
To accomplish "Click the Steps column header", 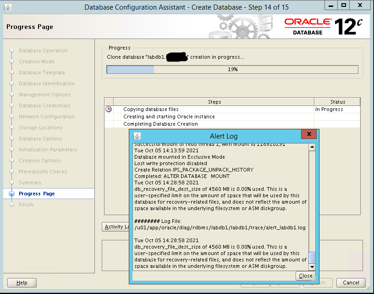I will pyautogui.click(x=214, y=102).
